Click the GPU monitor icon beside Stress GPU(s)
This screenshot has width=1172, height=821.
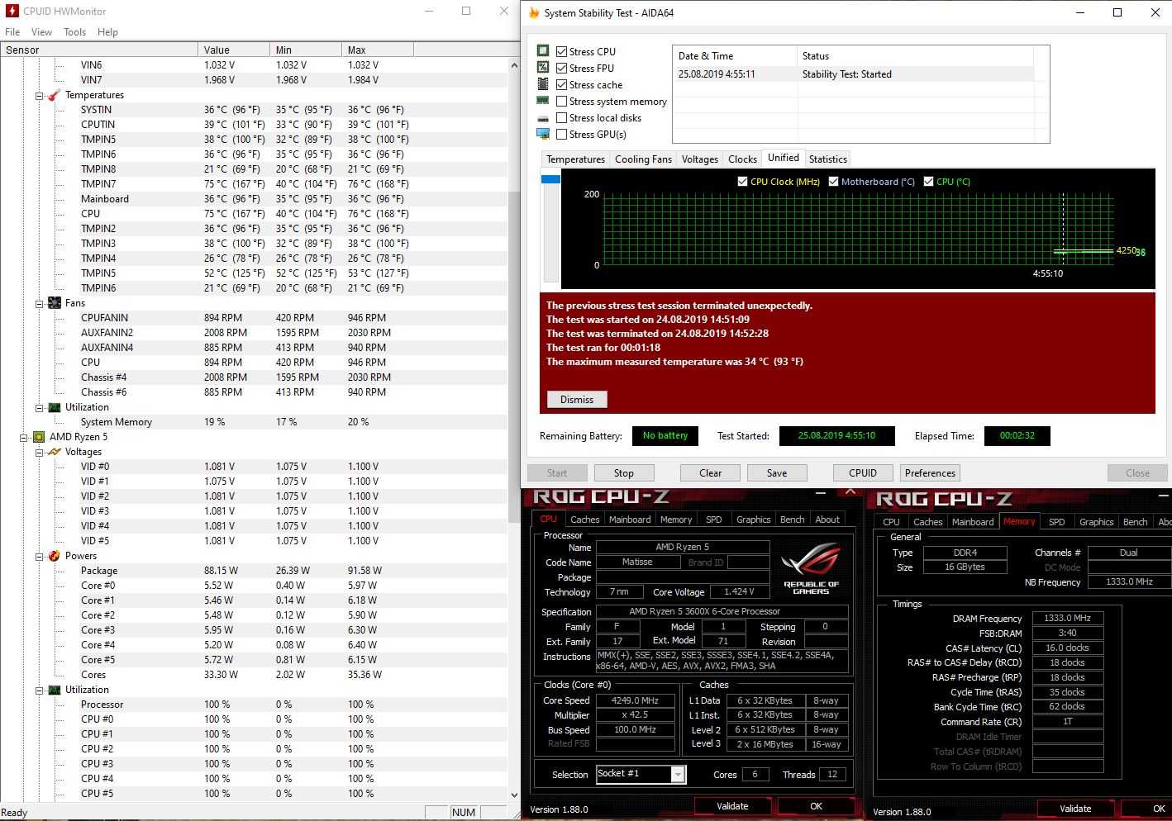click(x=543, y=134)
